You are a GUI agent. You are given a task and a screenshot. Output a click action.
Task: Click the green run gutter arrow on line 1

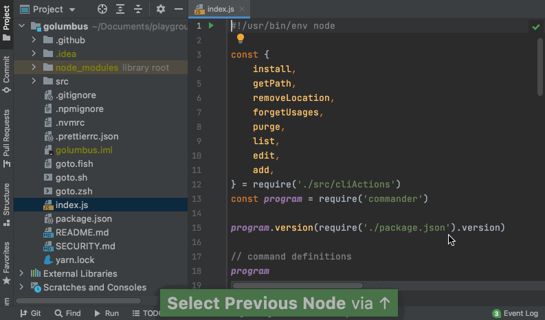click(212, 26)
